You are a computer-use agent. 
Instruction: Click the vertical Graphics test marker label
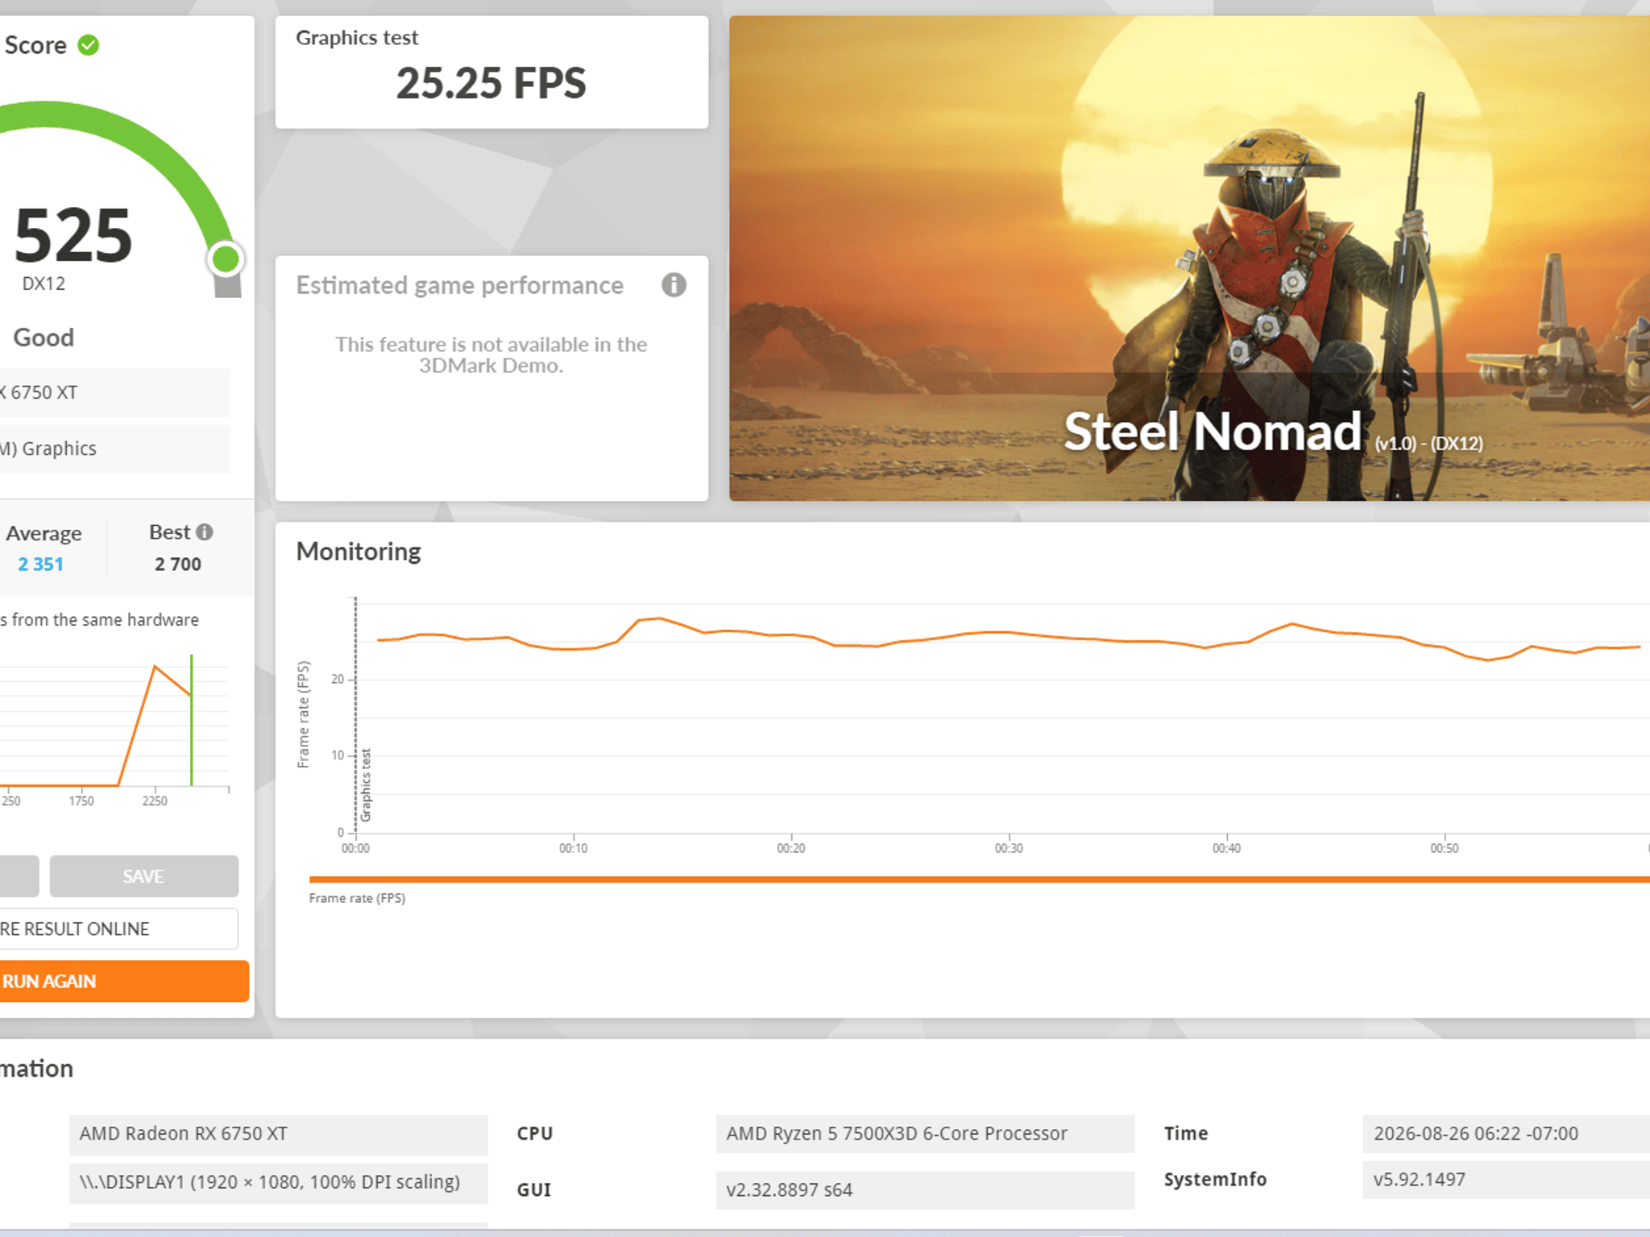[366, 785]
